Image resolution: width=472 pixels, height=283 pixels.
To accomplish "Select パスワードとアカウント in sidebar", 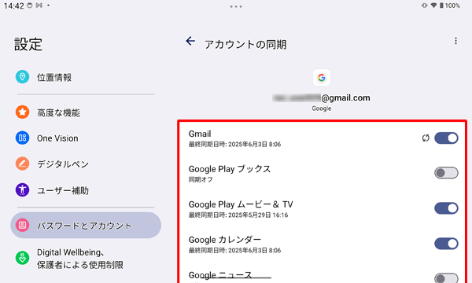I will pyautogui.click(x=86, y=226).
